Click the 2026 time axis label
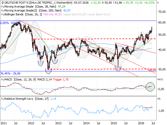167x125 pixels. click(141, 123)
